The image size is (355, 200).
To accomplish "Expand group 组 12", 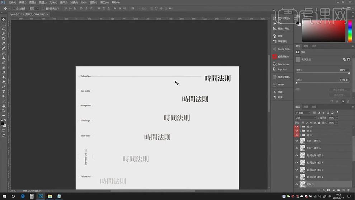I will [x=300, y=135].
